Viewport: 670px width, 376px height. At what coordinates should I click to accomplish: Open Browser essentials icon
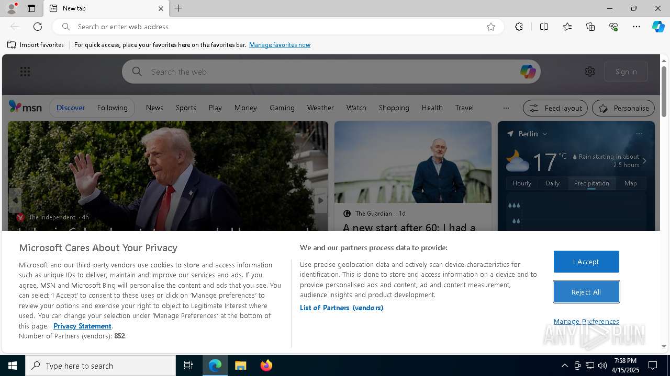coord(613,27)
